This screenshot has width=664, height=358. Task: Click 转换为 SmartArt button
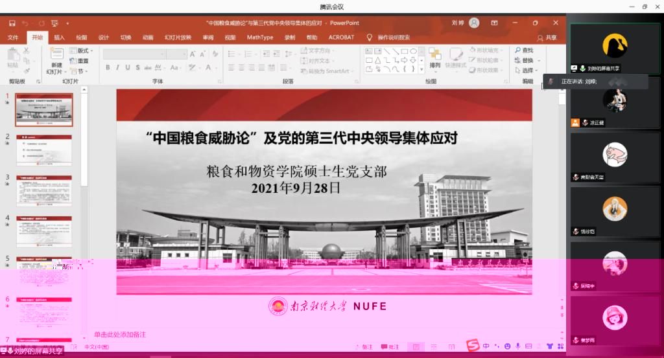point(326,71)
